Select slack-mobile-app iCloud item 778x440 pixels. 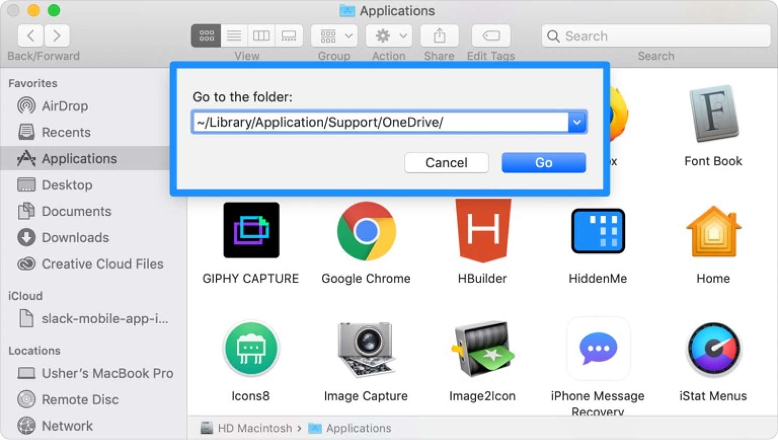(x=93, y=318)
